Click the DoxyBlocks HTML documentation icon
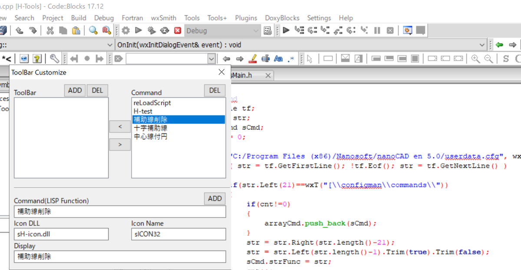The width and height of the screenshot is (521, 270). [x=24, y=59]
